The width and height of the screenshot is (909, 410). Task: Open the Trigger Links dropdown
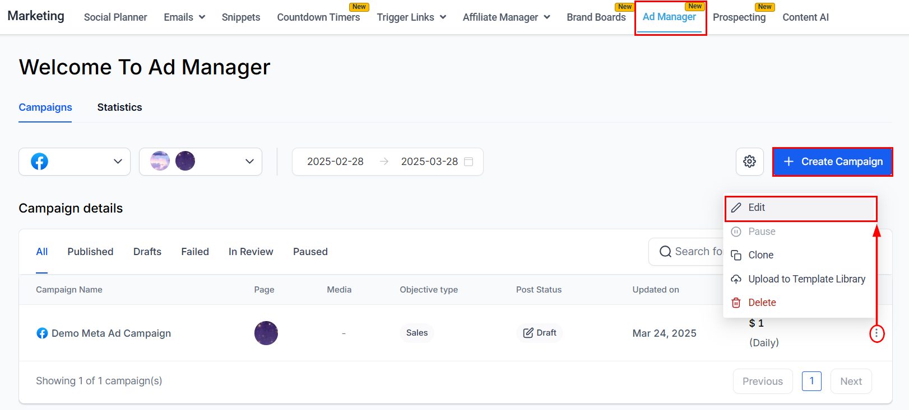[411, 17]
